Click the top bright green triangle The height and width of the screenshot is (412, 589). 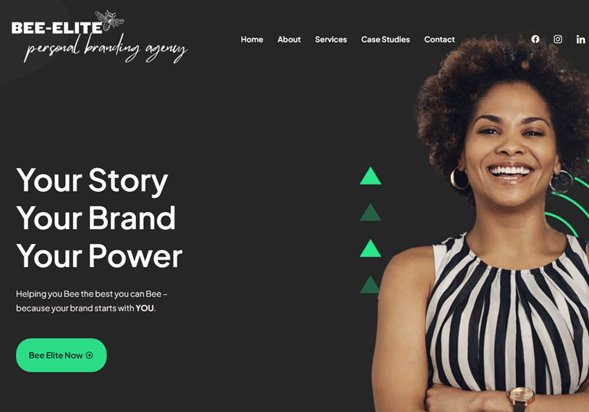[x=370, y=176]
